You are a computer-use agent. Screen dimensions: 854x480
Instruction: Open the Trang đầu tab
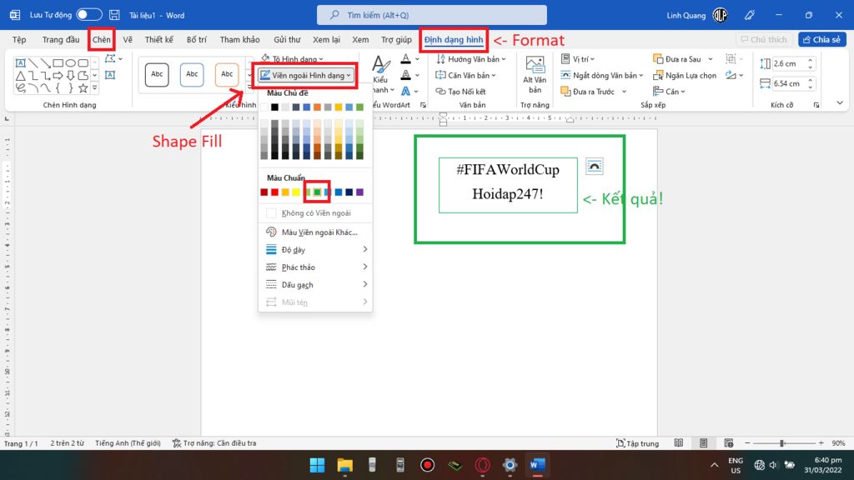pyautogui.click(x=61, y=39)
